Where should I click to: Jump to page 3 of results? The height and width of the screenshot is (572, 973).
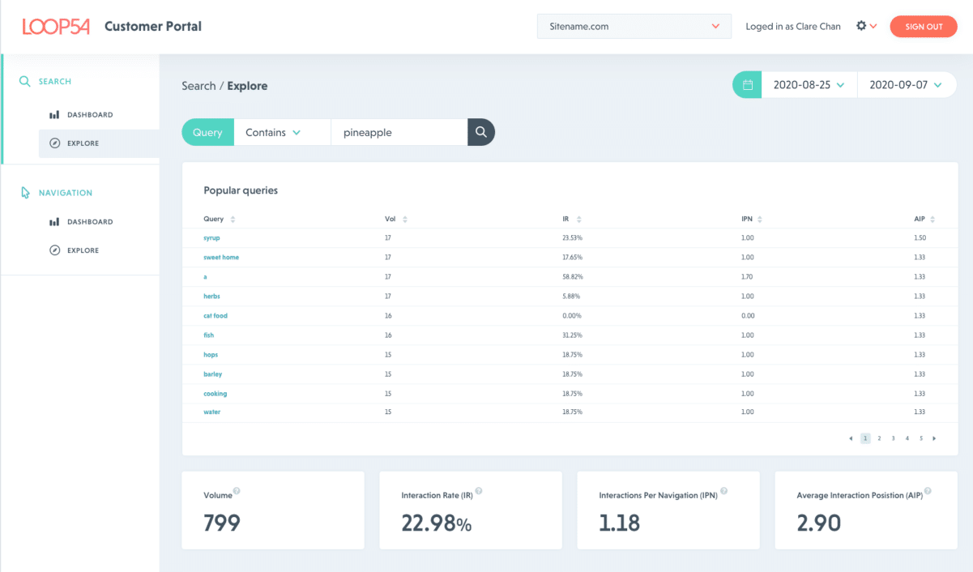893,438
